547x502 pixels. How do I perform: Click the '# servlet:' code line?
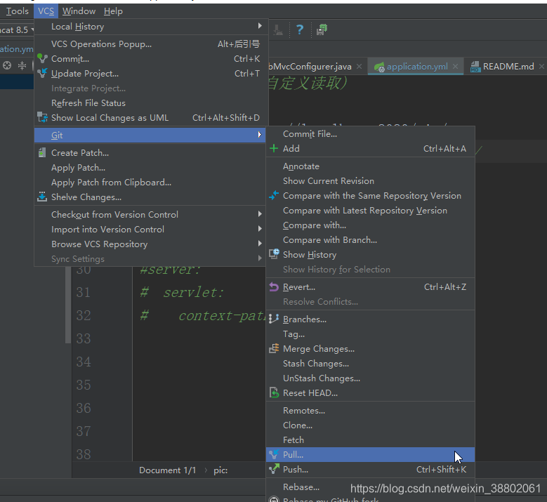(x=181, y=292)
